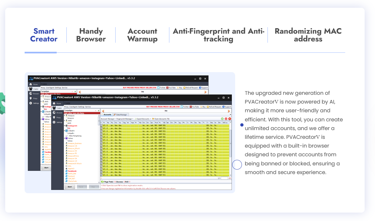Click orange right arrow in front window
Screen dimensions: 375x221
tap(229, 111)
